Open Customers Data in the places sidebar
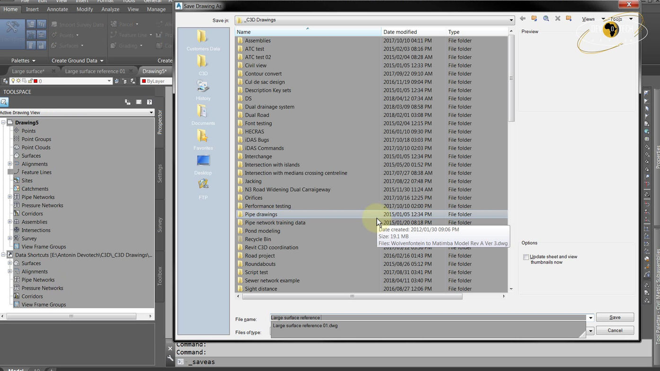This screenshot has width=660, height=371. [203, 40]
